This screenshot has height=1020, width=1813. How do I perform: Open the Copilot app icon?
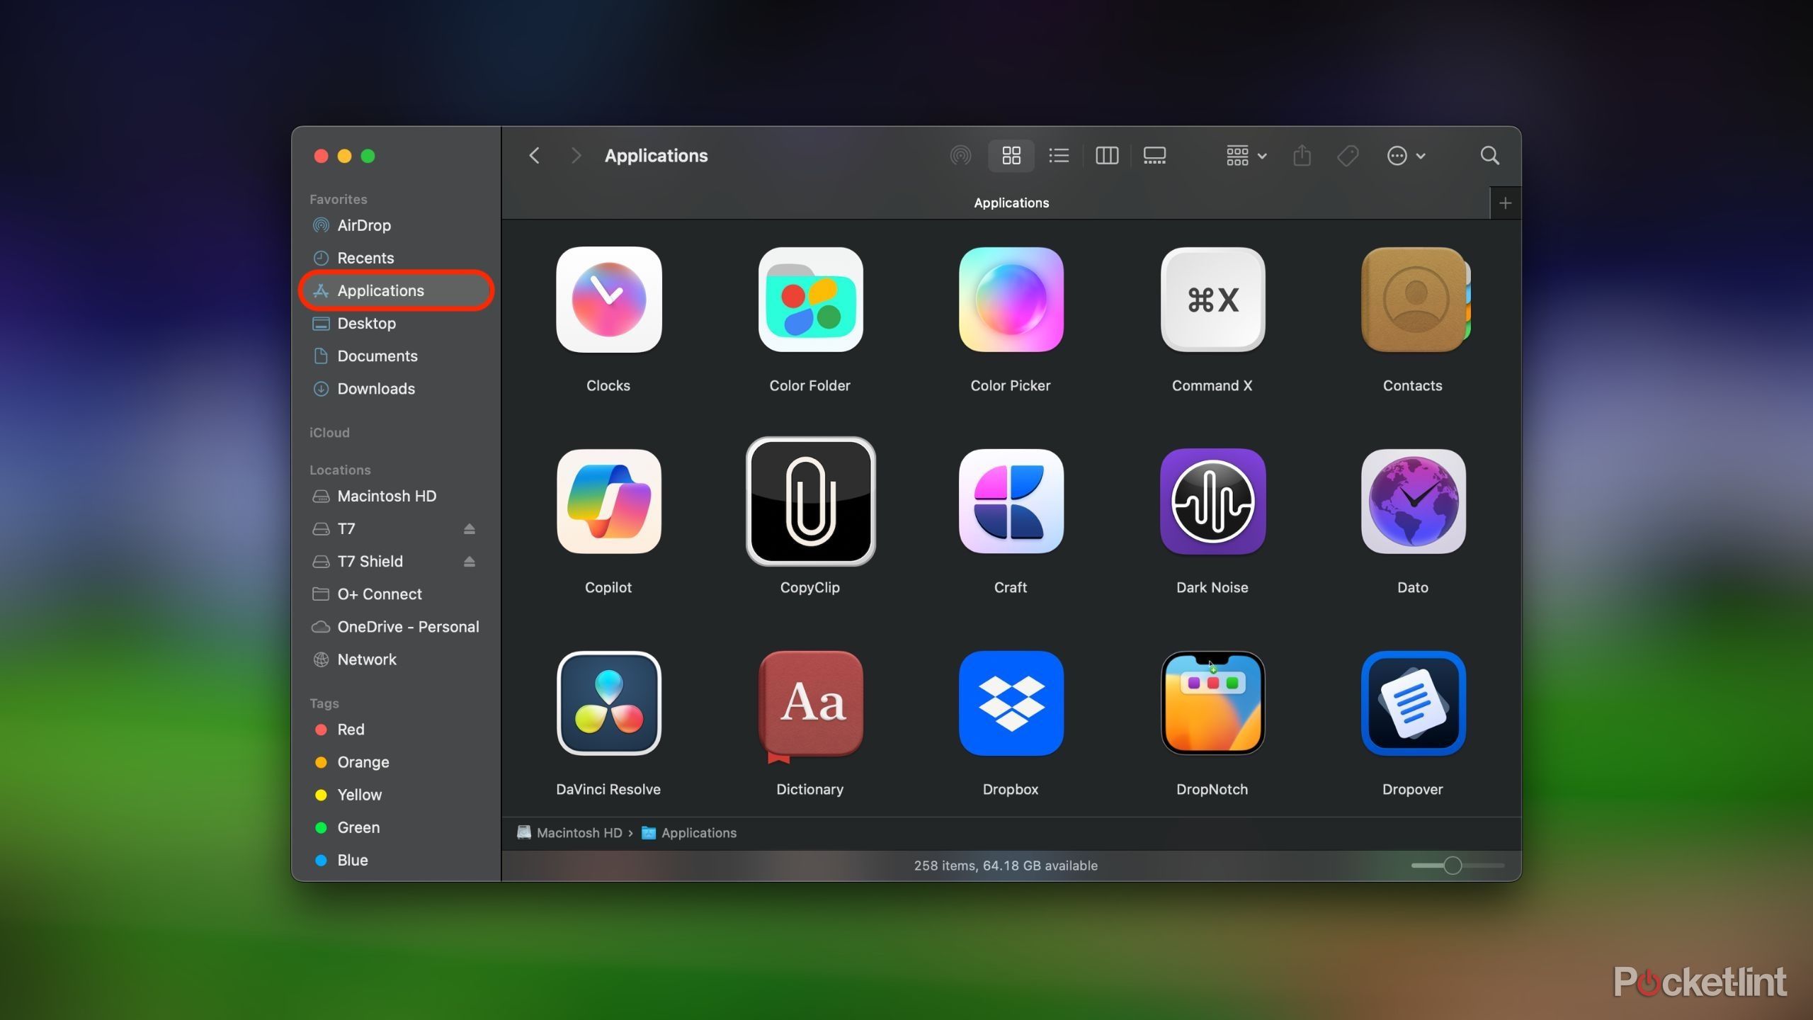[608, 501]
